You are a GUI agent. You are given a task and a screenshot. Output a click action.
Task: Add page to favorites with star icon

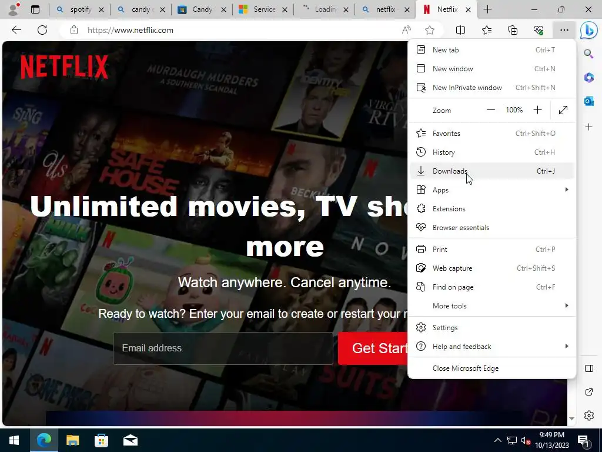430,30
